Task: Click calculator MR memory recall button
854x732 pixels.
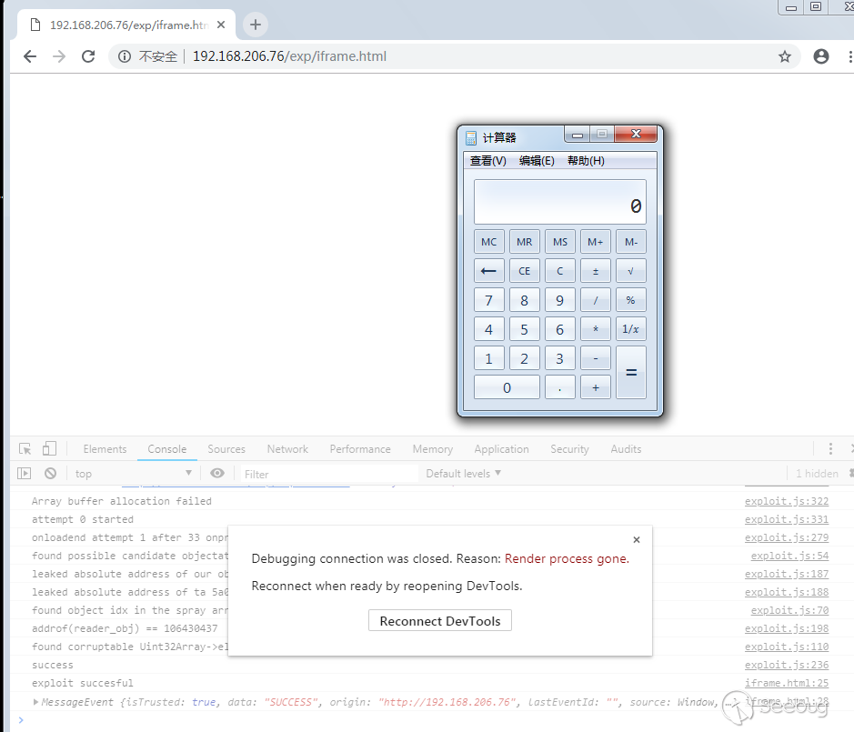Action: [x=524, y=242]
